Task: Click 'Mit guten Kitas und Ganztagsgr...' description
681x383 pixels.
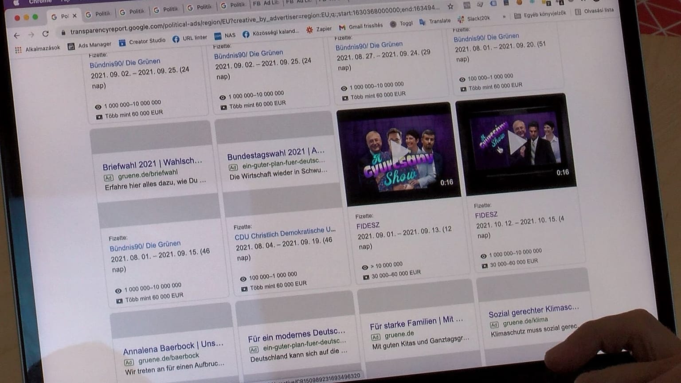Action: coord(420,342)
